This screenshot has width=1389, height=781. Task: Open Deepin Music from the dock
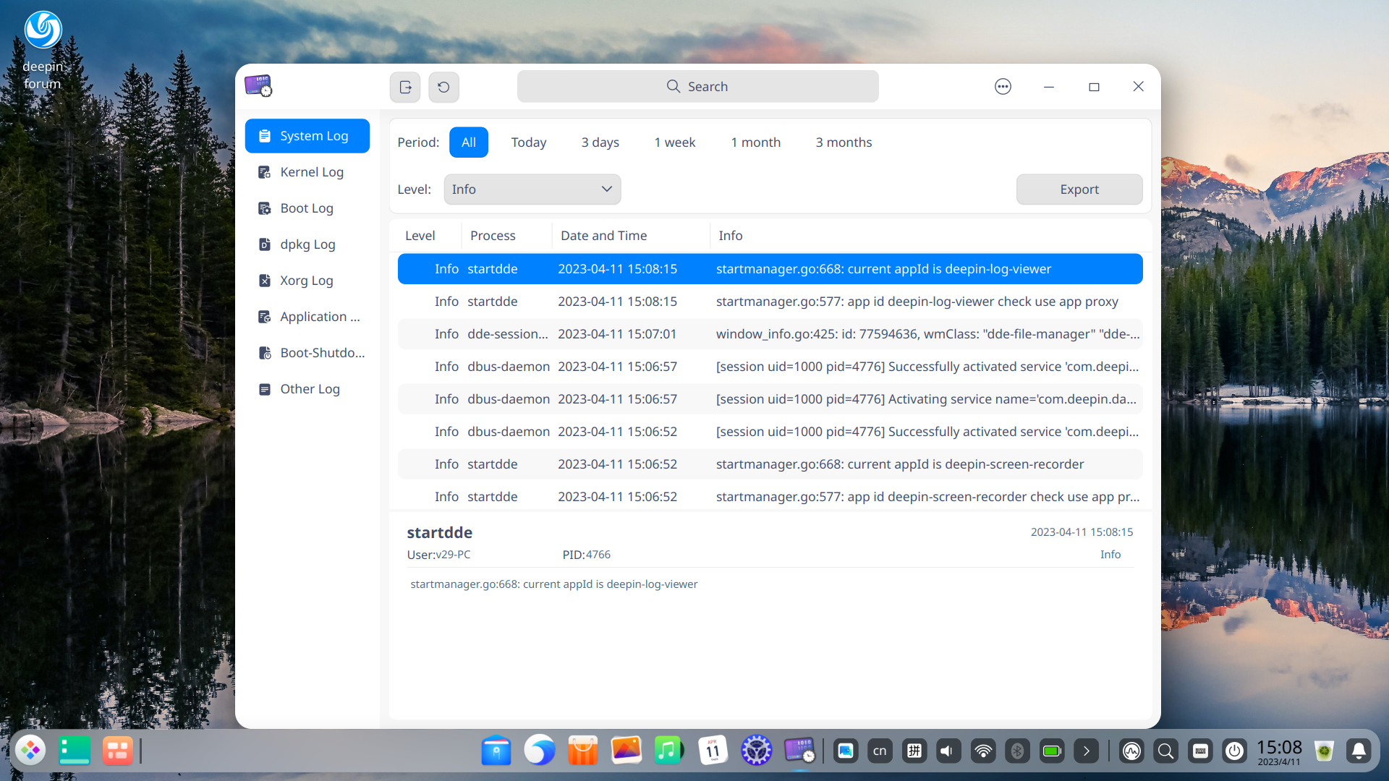[x=669, y=751]
